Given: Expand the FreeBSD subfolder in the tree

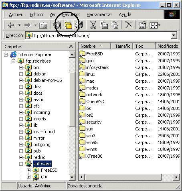Looking at the screenshot, I should tap(28, 170).
